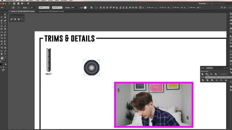
Task: Toggle constrain width and height proportions
Action: [182, 8]
